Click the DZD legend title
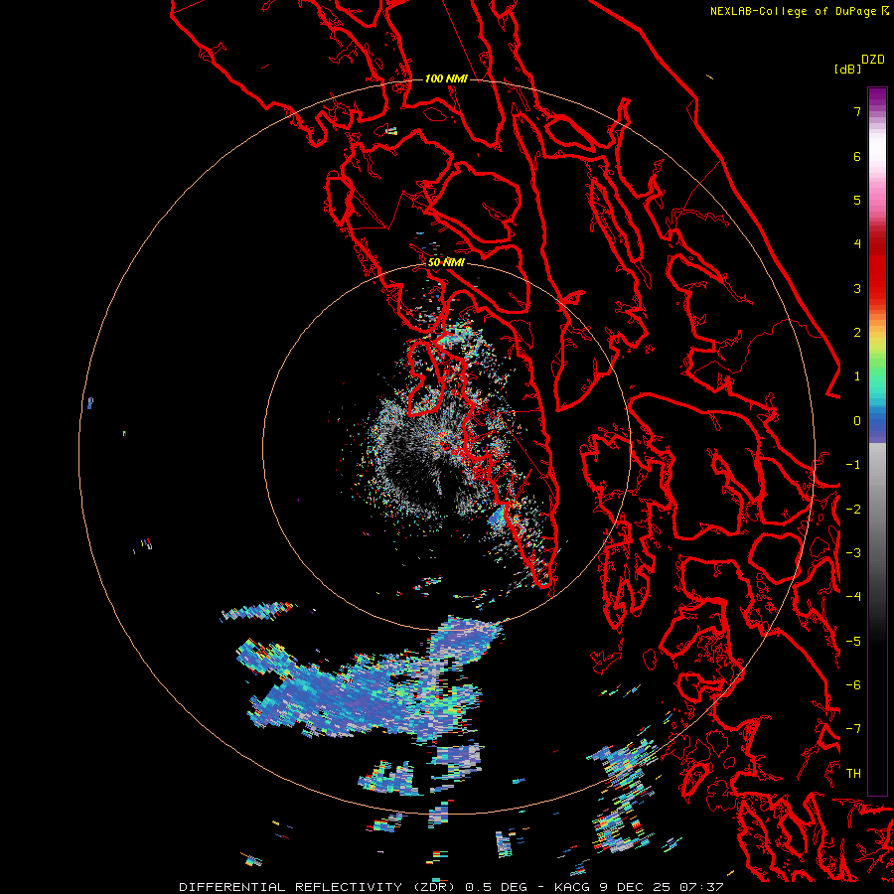 tap(873, 60)
